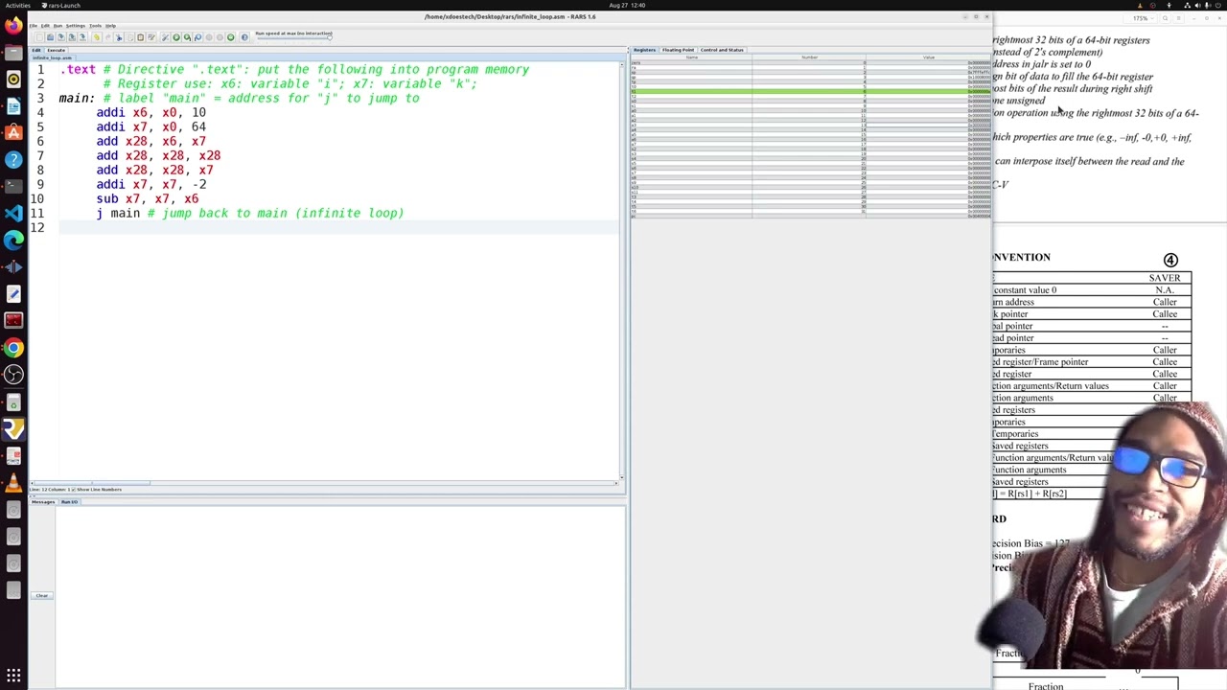Place cursor on empty line 12

pyautogui.click(x=339, y=227)
